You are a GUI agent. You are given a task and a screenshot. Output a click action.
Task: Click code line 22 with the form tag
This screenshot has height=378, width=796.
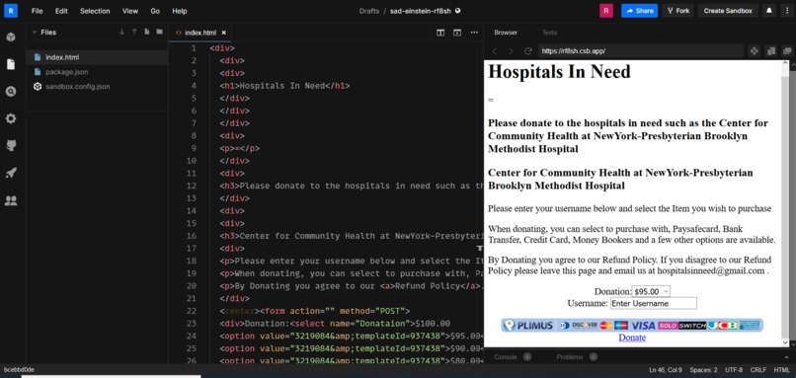(315, 311)
